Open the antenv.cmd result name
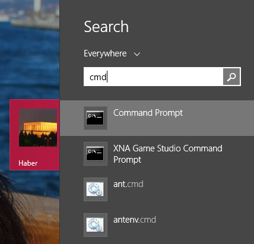Viewport: 254px width, 244px height. pyautogui.click(x=135, y=220)
